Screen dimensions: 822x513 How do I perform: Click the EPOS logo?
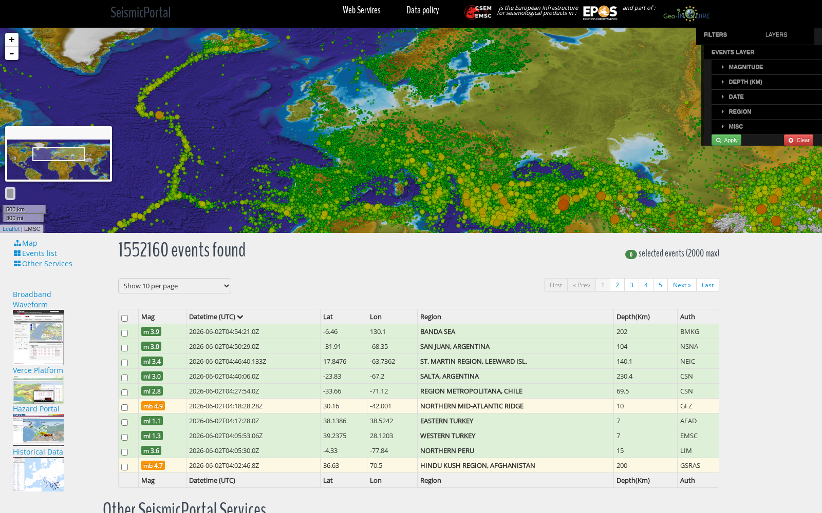(600, 12)
